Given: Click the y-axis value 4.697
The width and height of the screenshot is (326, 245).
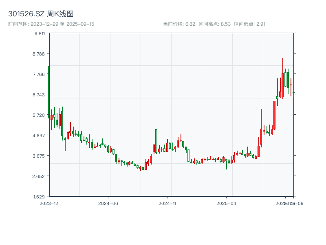Looking at the screenshot, I should coord(39,136).
